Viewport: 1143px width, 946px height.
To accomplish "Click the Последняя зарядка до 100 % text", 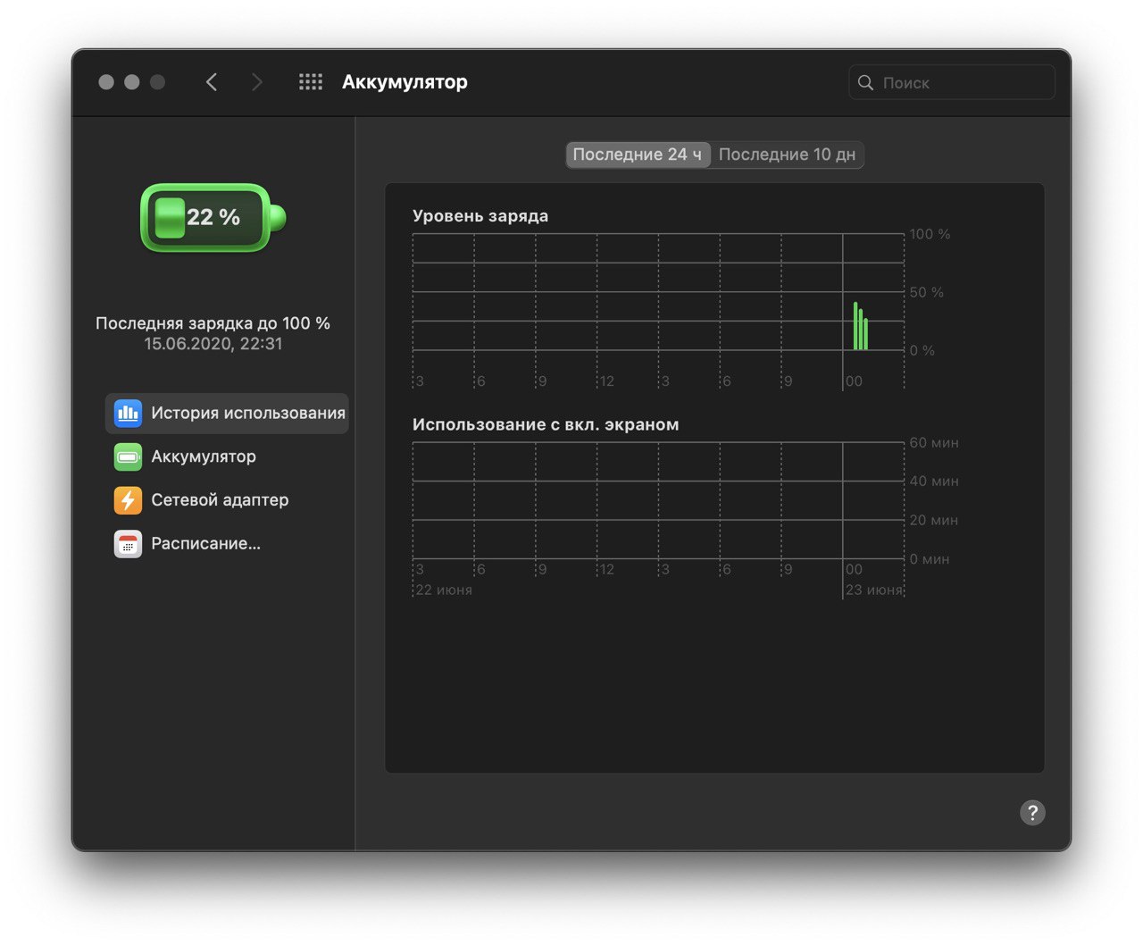I will pyautogui.click(x=213, y=323).
